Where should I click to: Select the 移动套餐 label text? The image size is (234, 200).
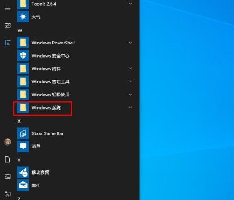pos(40,172)
